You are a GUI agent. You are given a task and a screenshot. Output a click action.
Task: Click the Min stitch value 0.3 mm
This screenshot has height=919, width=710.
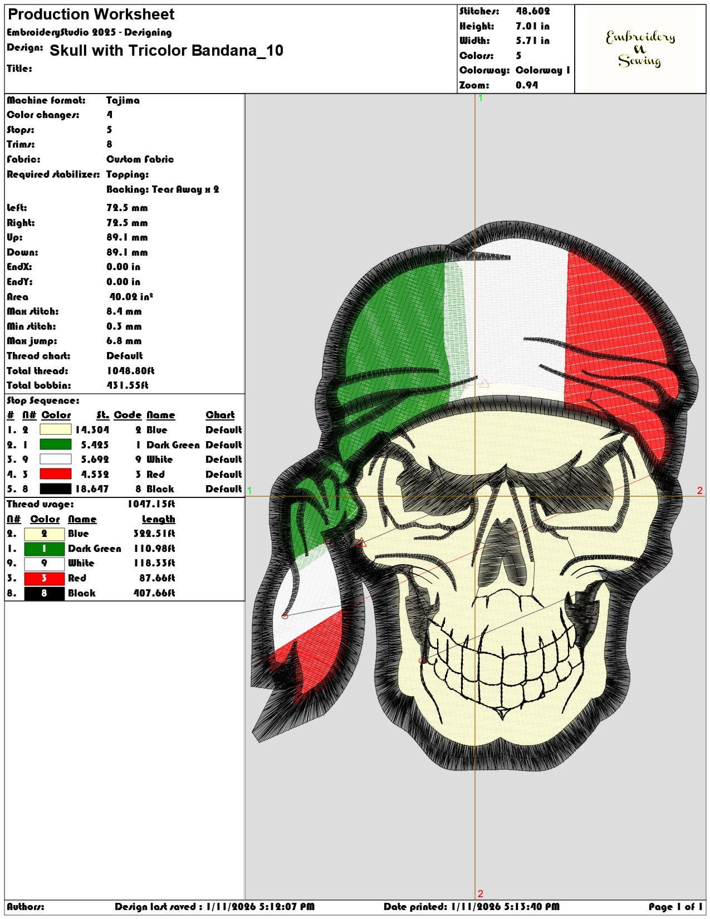coord(124,326)
